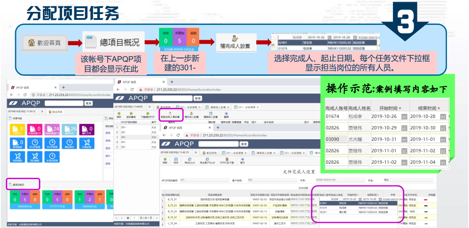Click 搜索 button in the dashboard window

click(x=88, y=103)
